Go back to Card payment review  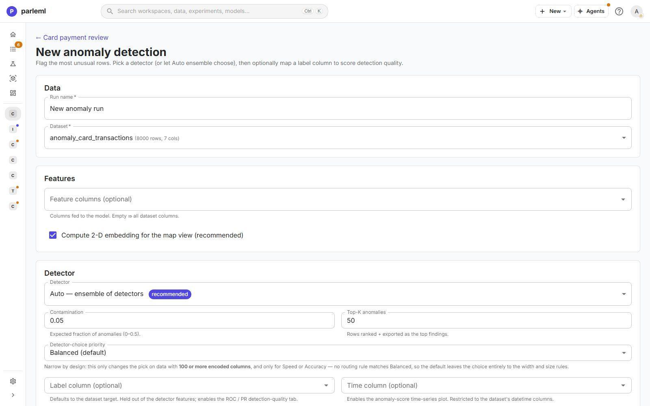pyautogui.click(x=72, y=37)
